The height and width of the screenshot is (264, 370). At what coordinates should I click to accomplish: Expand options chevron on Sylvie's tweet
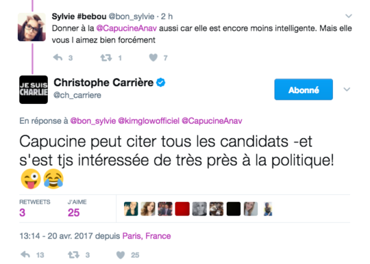[x=349, y=16]
